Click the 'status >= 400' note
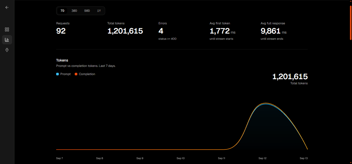 [x=167, y=39]
